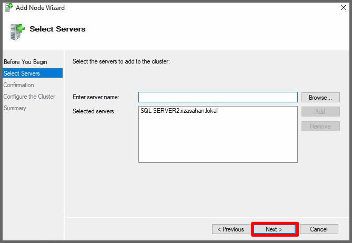Image resolution: width=352 pixels, height=243 pixels.
Task: Focus the Enter server name text field
Action: pyautogui.click(x=218, y=97)
